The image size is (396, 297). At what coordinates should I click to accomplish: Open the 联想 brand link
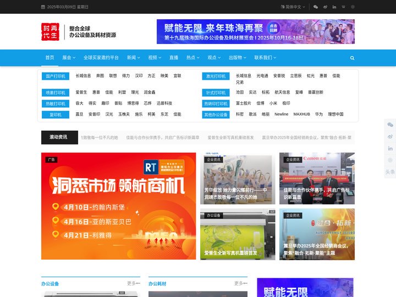click(x=113, y=75)
